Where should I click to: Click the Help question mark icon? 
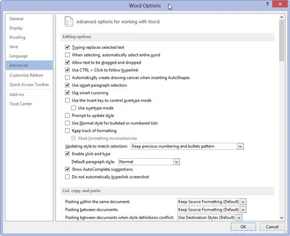[x=267, y=4]
